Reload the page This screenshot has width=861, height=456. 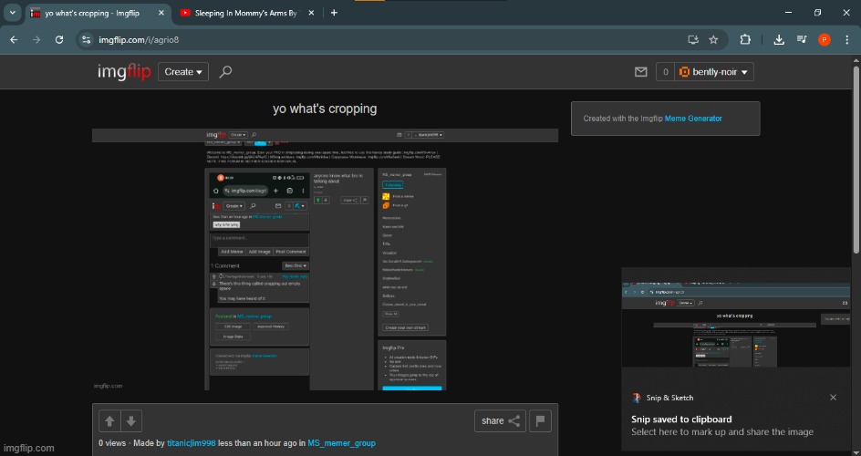point(59,39)
